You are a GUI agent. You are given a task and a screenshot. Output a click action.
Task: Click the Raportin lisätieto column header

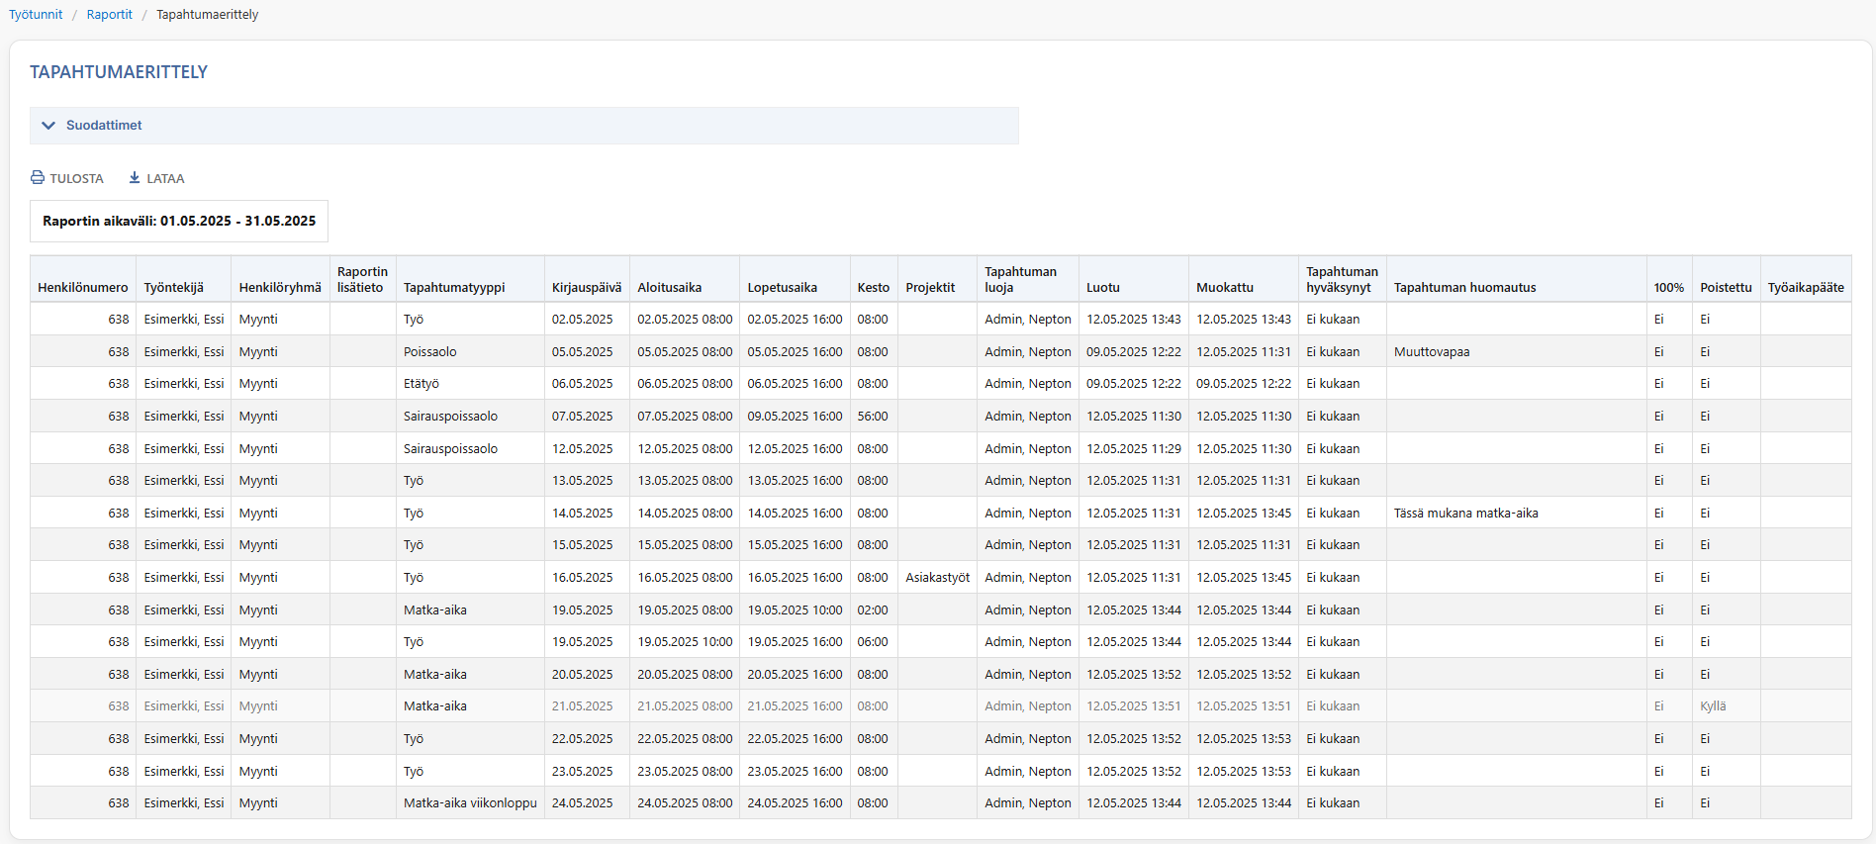362,280
